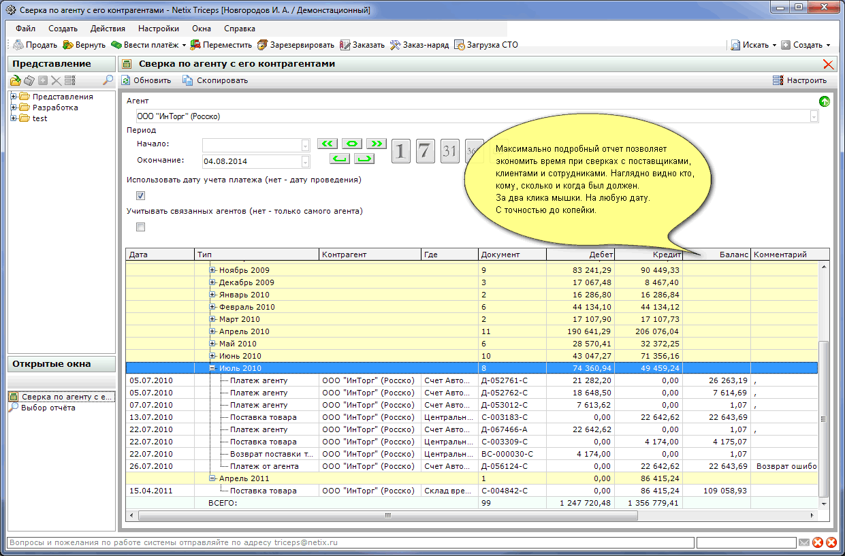Viewport: 845px width, 556px height.
Task: Select Сверка по агенту in open windows list
Action: point(61,397)
